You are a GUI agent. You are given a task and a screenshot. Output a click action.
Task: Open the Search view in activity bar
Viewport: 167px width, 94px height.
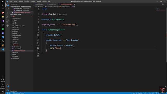click(x=8, y=9)
